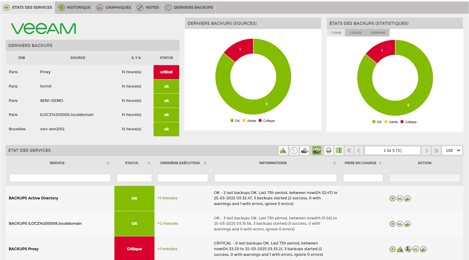This screenshot has height=260, width=469.
Task: Go to next page of services
Action: [x=426, y=151]
